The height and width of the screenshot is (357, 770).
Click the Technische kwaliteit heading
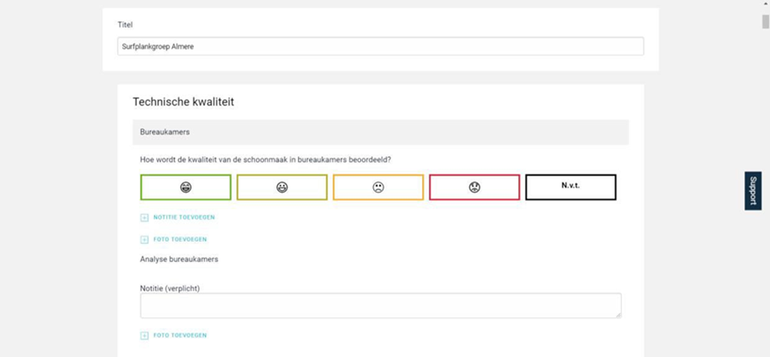[183, 102]
